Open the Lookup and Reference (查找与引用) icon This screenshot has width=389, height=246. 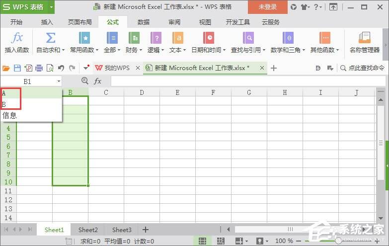click(x=248, y=38)
